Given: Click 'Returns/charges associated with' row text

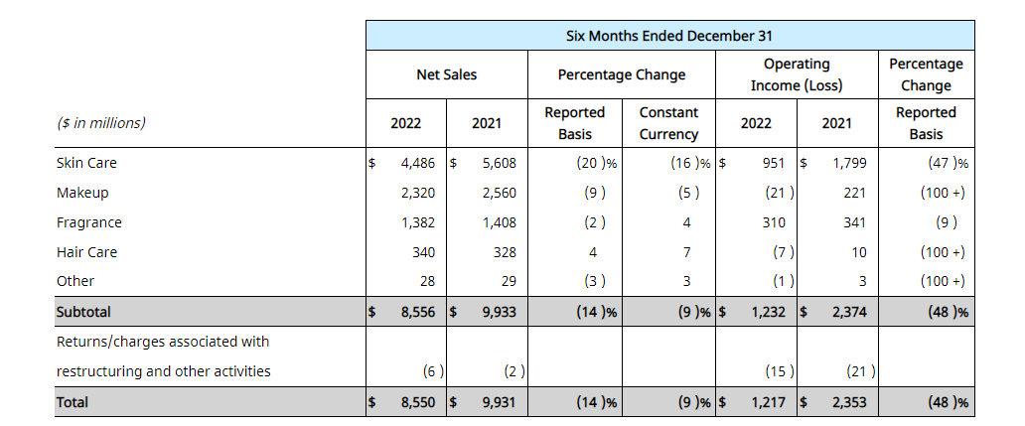Looking at the screenshot, I should [x=163, y=342].
